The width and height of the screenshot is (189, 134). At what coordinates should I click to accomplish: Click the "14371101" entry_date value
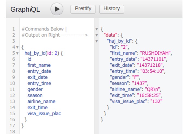[x=153, y=59]
